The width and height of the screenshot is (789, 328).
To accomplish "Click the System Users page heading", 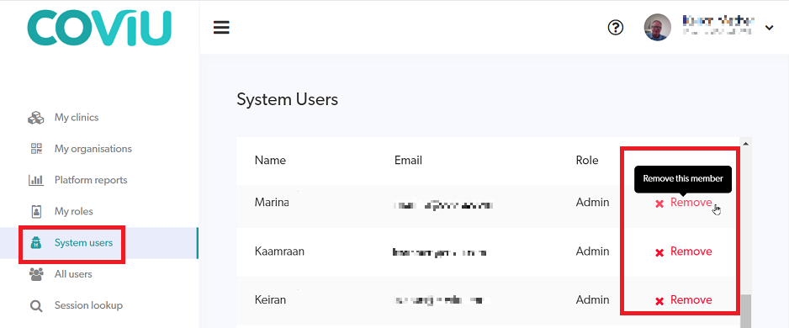I will [x=288, y=99].
